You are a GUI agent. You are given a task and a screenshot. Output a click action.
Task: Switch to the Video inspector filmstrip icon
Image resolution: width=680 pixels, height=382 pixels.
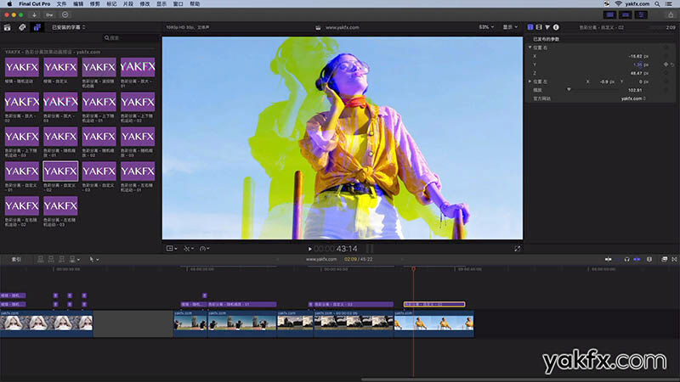point(539,27)
